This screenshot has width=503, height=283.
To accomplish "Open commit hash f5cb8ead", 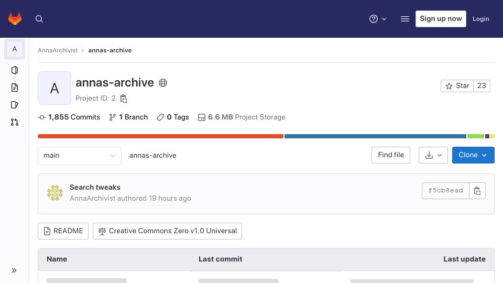I will pos(445,191).
